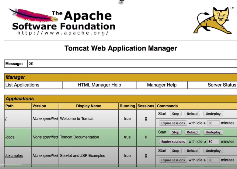Click the 'Running' column header
237x169 pixels.
127,106
